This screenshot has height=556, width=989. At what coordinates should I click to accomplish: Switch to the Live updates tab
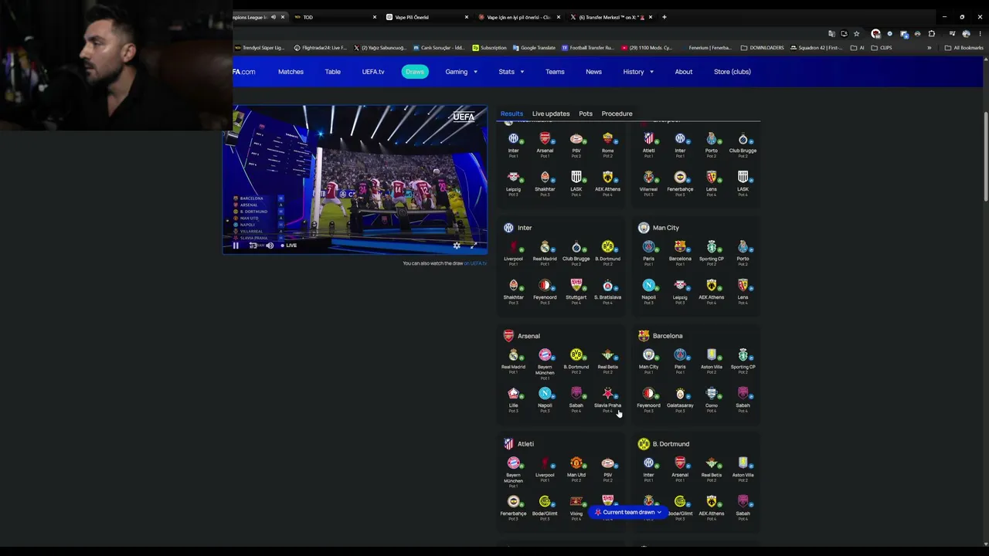pyautogui.click(x=551, y=114)
